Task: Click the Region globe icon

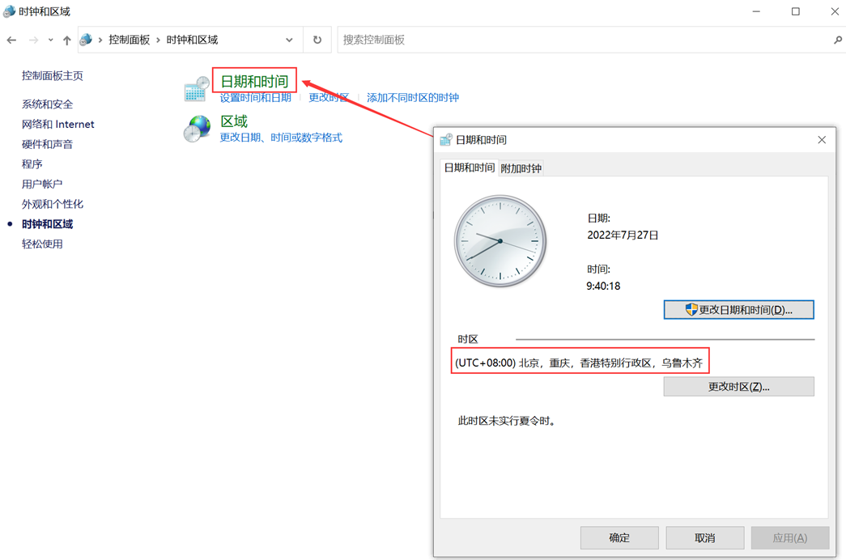Action: point(197,129)
